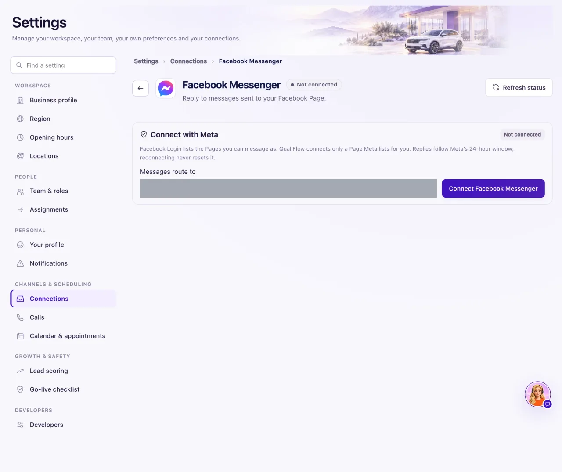The width and height of the screenshot is (562, 472).
Task: Click the Your profile smiley icon
Action: click(20, 245)
